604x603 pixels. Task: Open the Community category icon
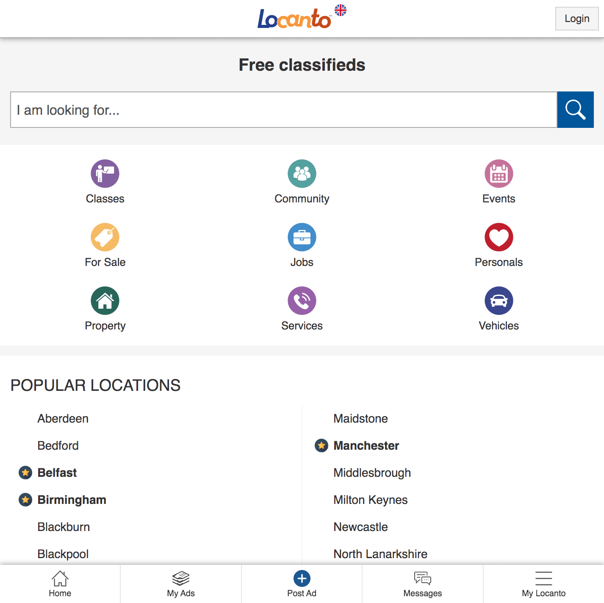pyautogui.click(x=302, y=174)
